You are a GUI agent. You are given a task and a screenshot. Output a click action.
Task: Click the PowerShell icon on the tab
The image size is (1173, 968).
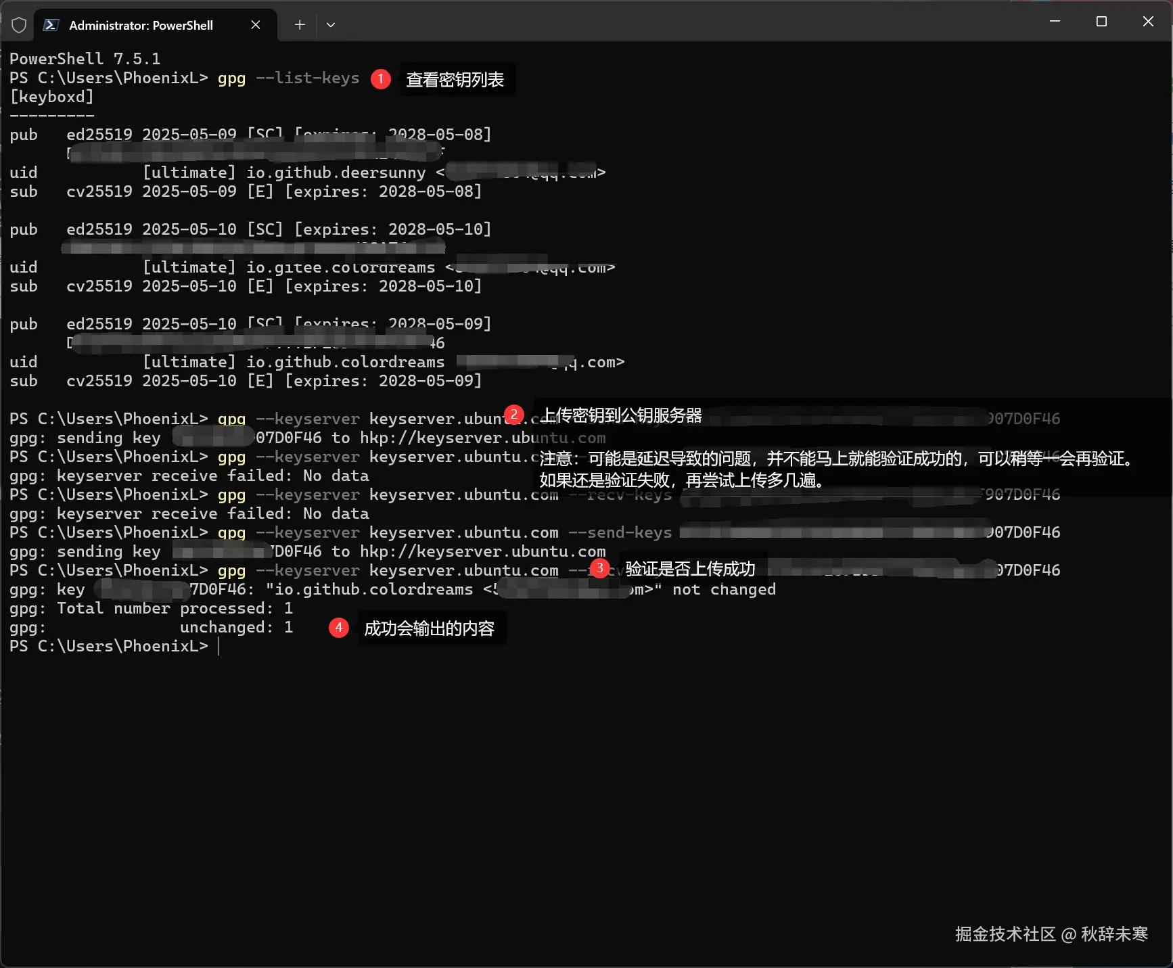click(x=51, y=25)
